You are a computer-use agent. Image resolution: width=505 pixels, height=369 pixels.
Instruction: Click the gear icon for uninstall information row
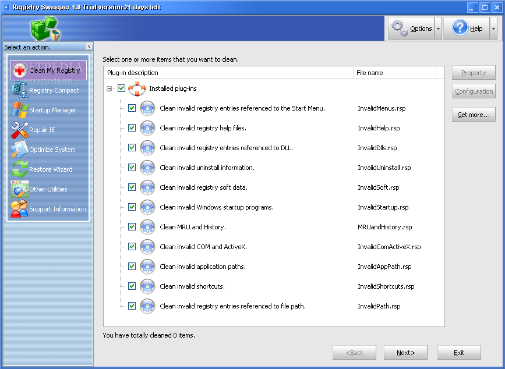coord(147,168)
